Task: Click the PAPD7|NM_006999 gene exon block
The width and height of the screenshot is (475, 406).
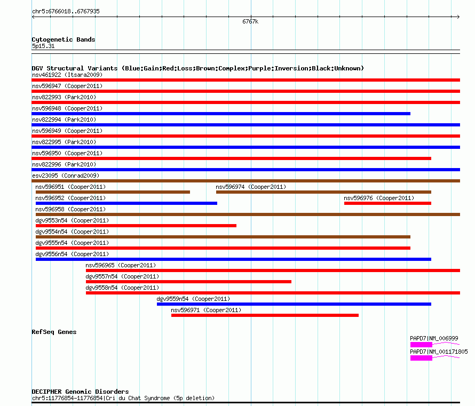Action: coord(421,345)
